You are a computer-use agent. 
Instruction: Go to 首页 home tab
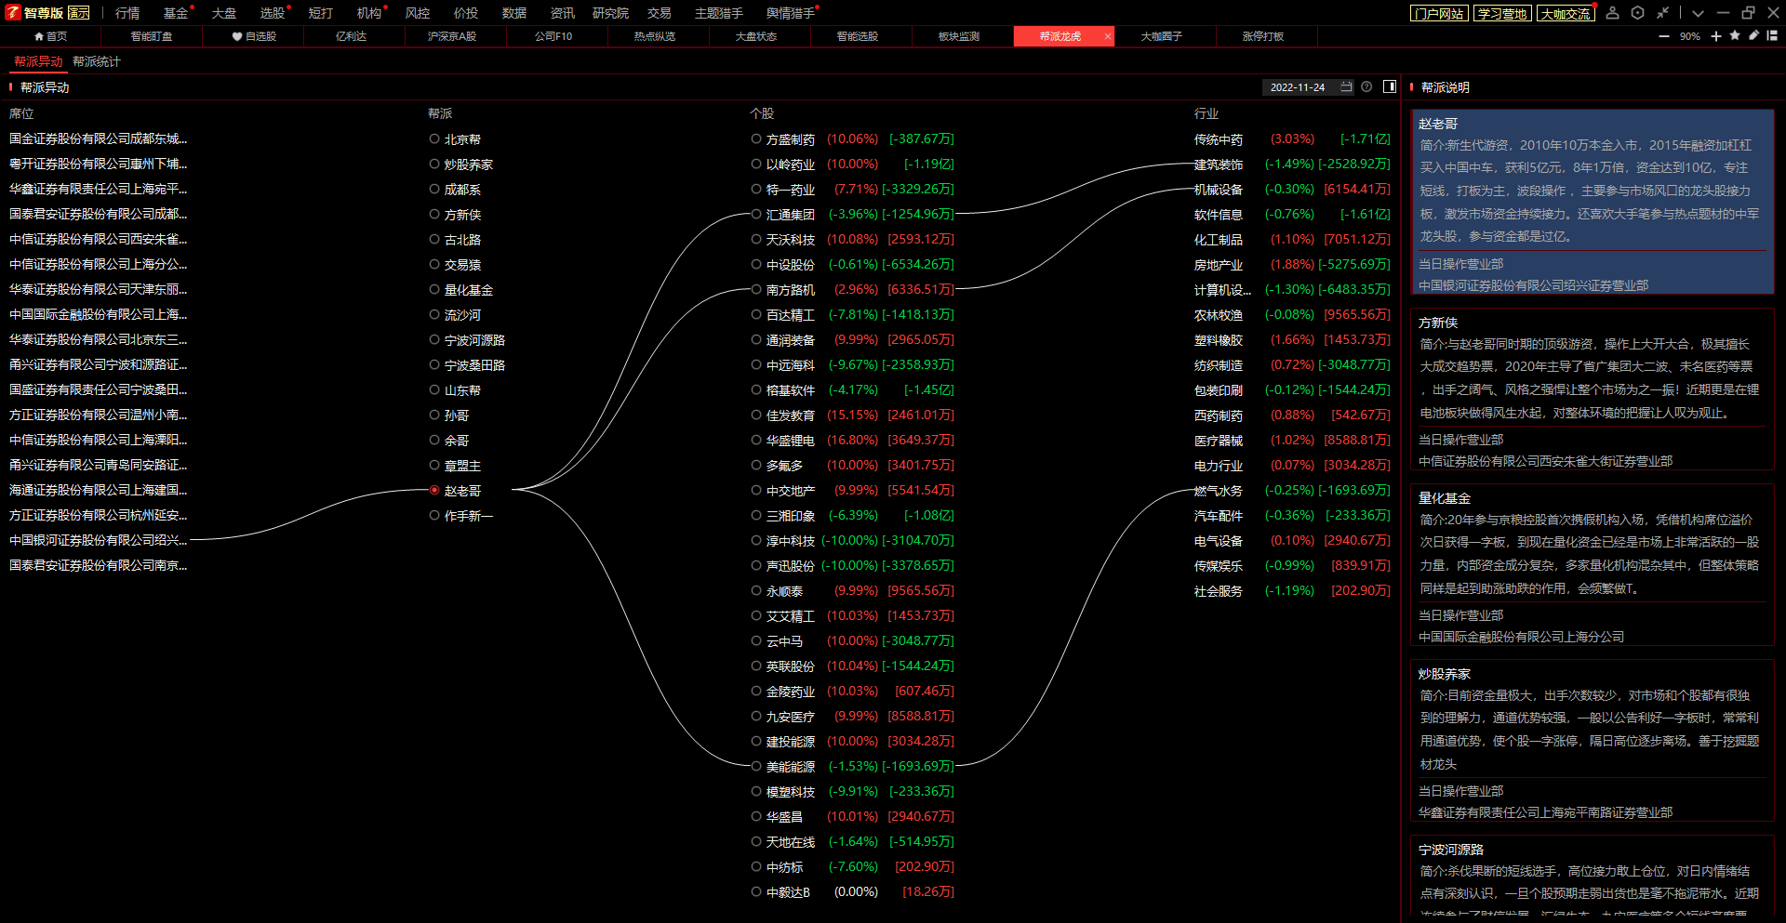point(50,36)
